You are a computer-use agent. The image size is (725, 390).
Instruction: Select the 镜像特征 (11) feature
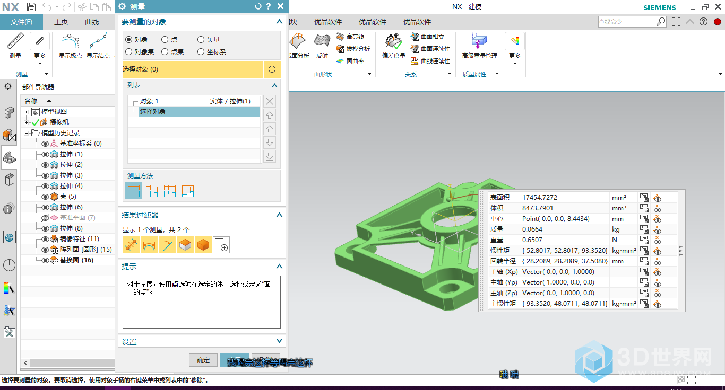79,239
